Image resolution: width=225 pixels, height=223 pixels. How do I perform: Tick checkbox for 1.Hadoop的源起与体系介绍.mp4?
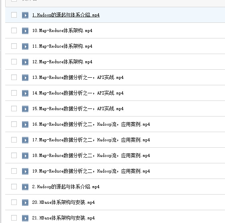[x=14, y=15]
